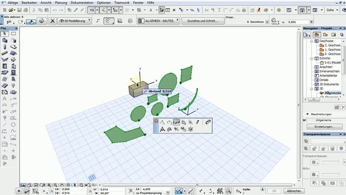Click the greyed OK button
Screen dimensions: 346x195
tap(274, 191)
